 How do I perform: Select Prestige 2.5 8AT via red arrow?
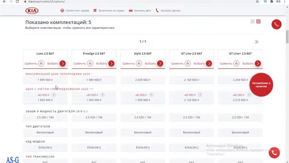tap(112, 63)
